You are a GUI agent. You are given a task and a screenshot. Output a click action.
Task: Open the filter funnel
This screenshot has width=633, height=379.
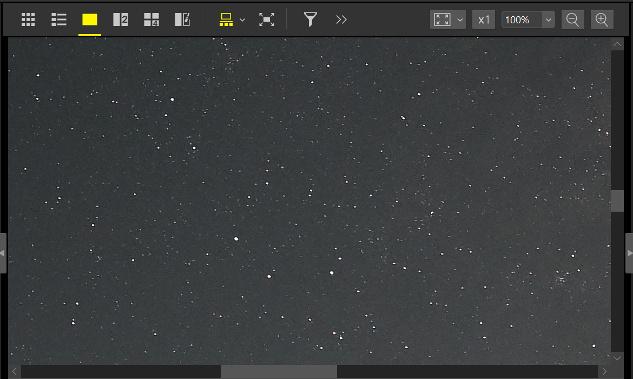[x=310, y=20]
